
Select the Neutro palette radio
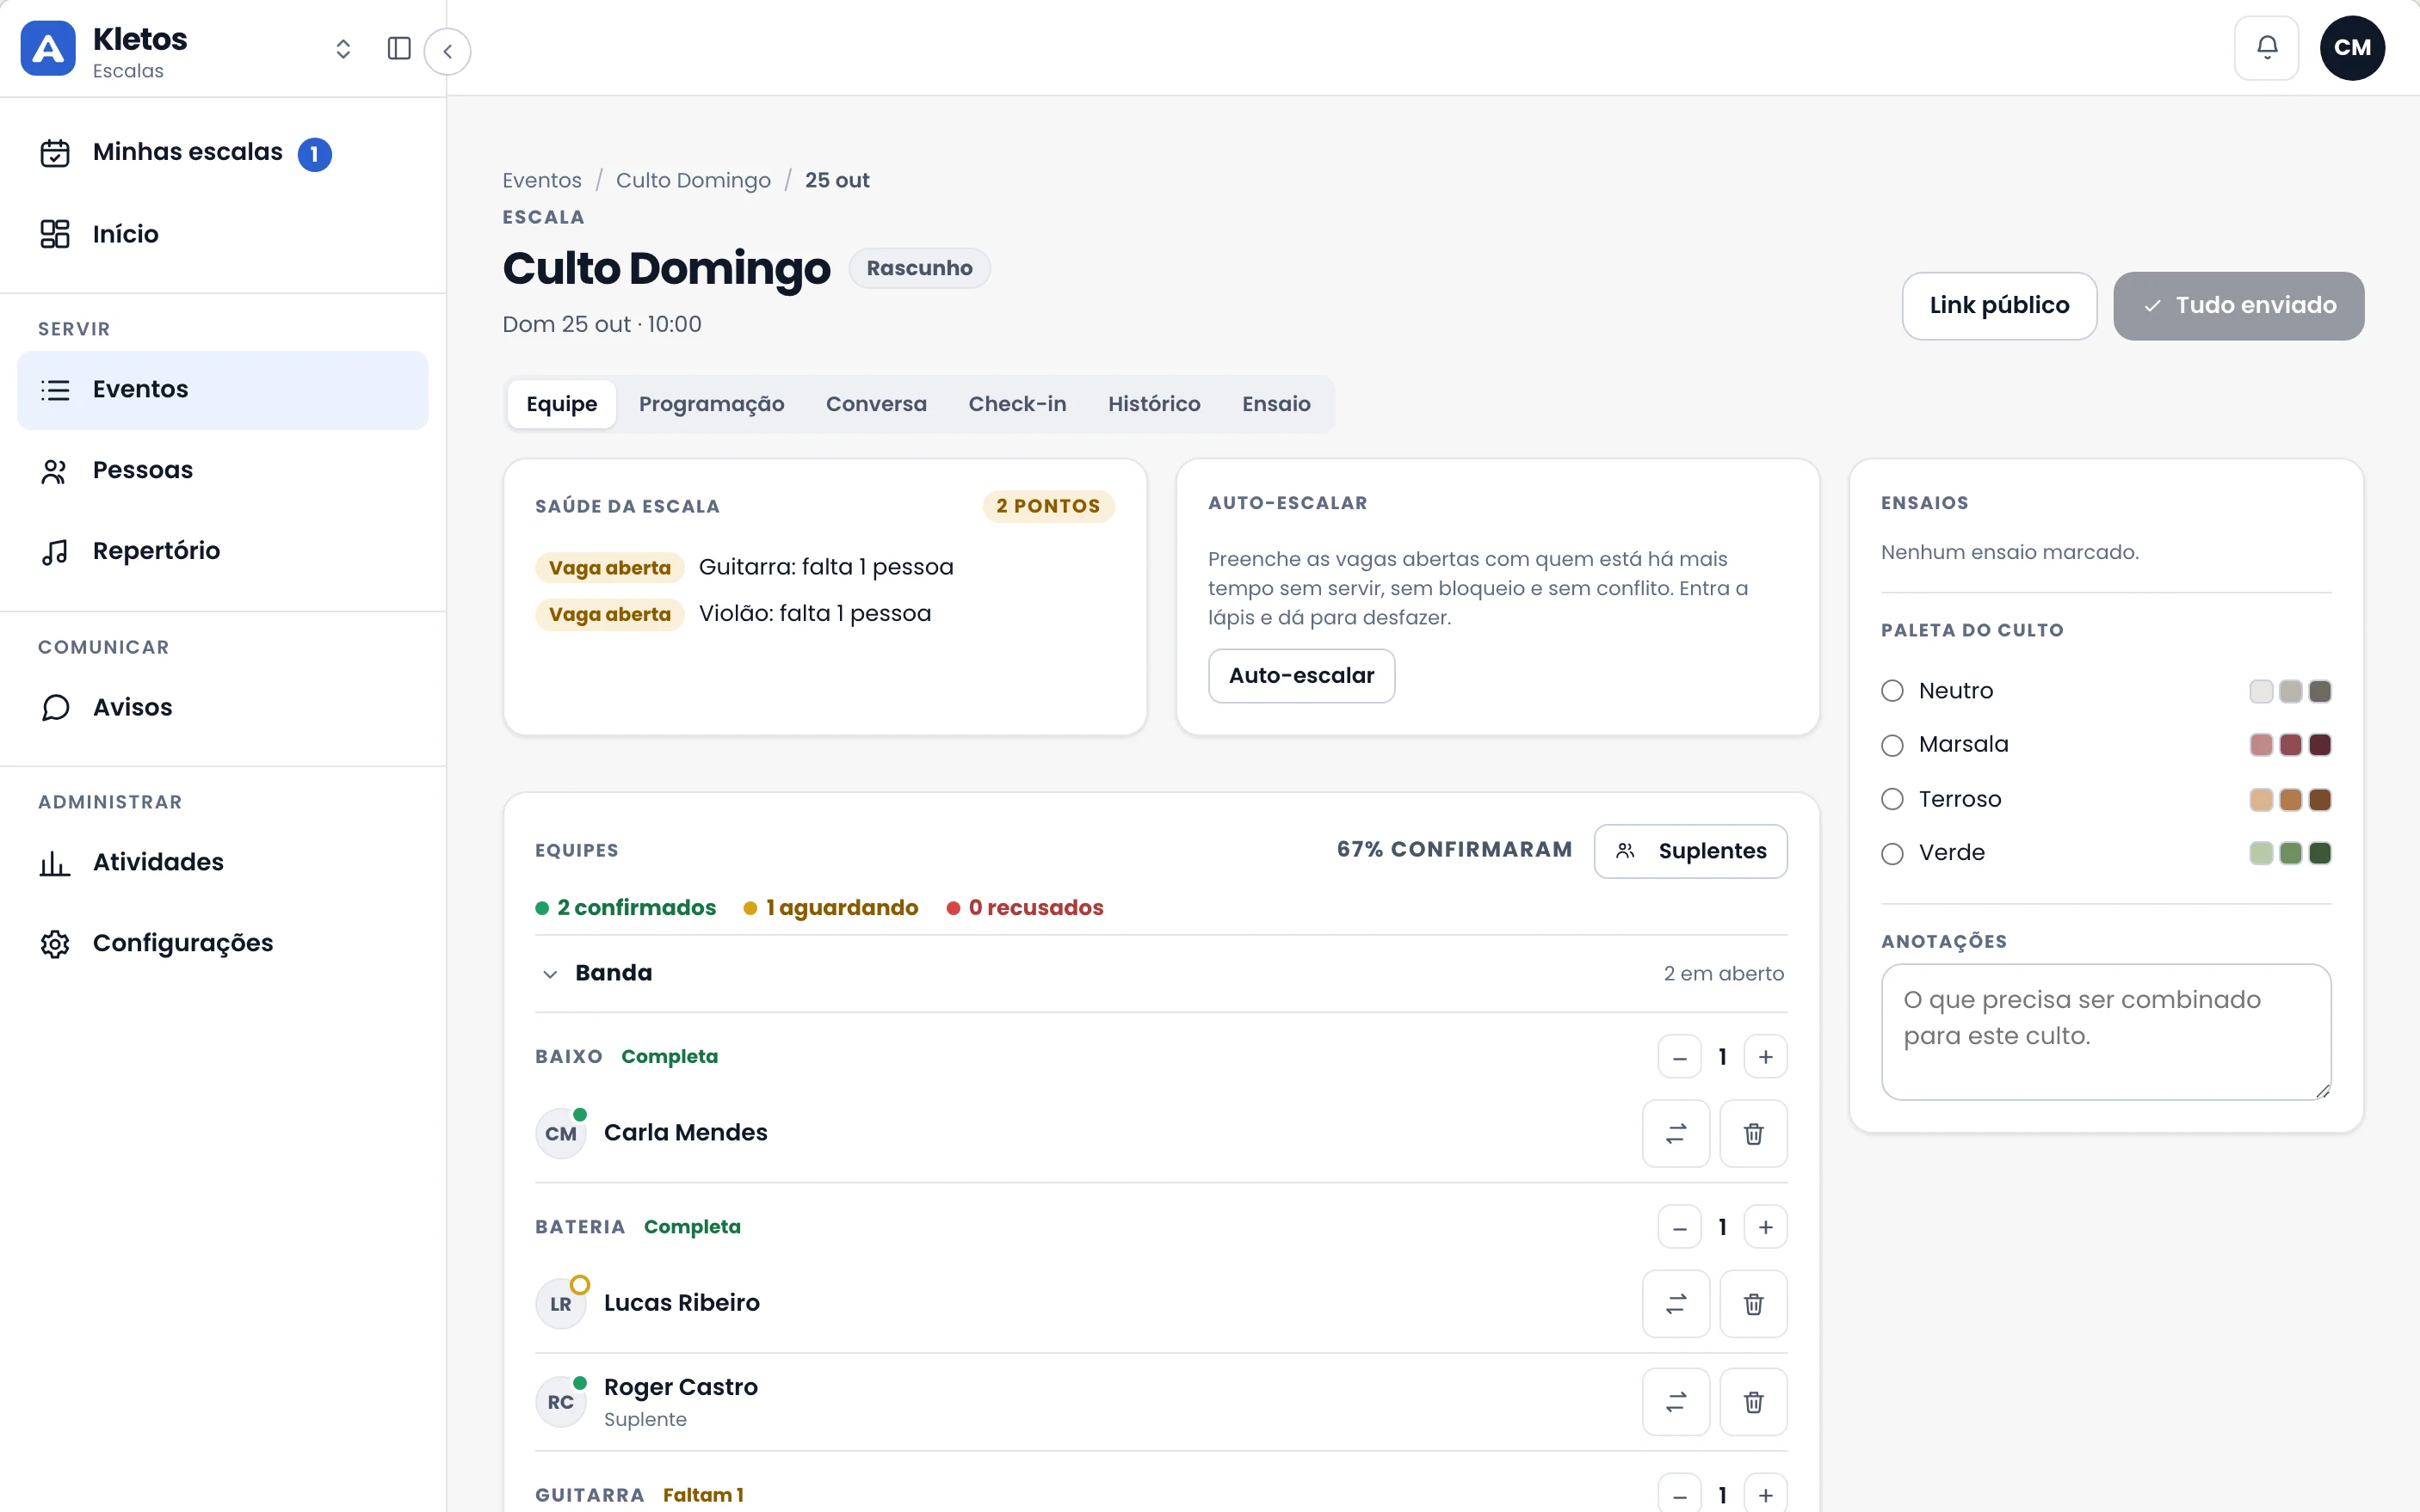tap(1892, 691)
